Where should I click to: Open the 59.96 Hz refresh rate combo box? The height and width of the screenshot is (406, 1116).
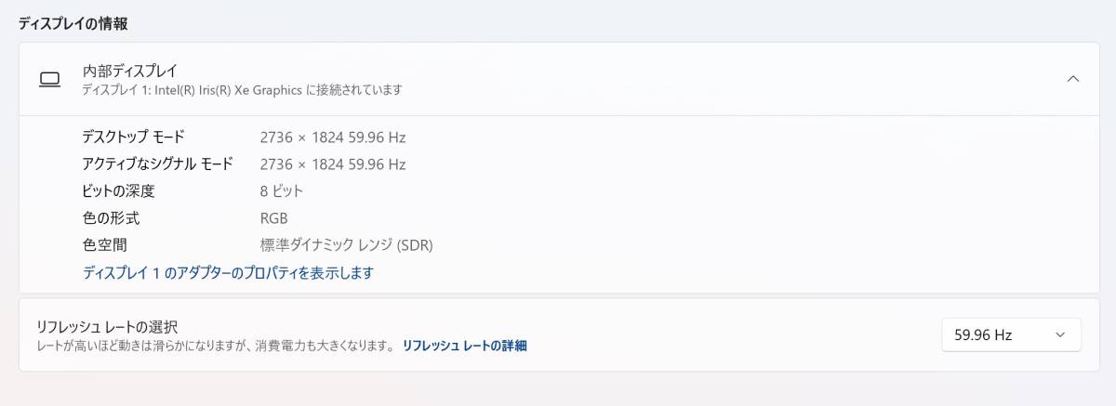tap(1011, 334)
